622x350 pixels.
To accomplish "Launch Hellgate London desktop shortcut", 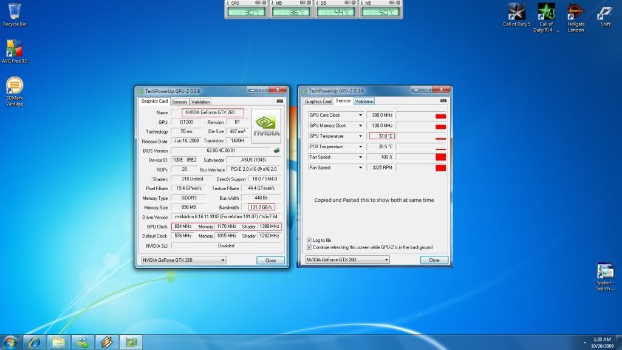I will (576, 18).
